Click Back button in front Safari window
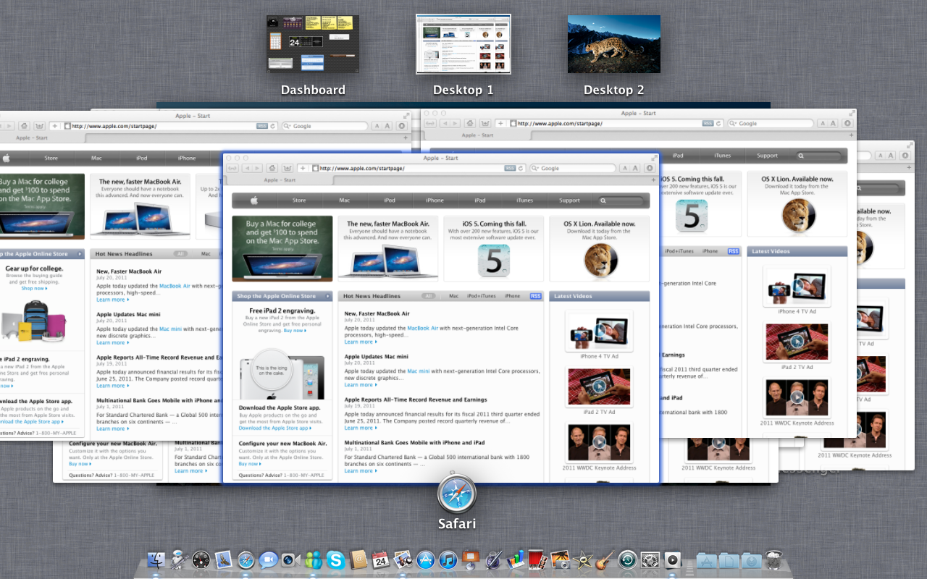927x579 pixels. [247, 168]
